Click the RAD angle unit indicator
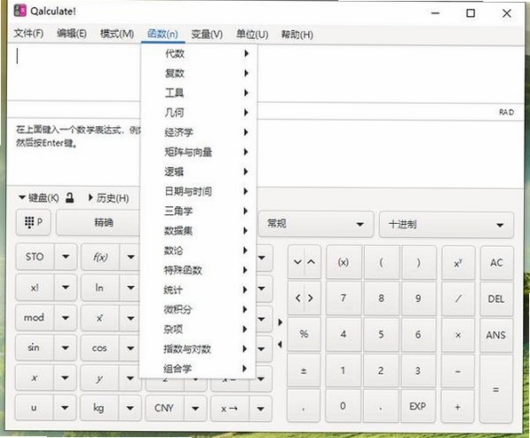The height and width of the screenshot is (438, 530). tap(506, 112)
